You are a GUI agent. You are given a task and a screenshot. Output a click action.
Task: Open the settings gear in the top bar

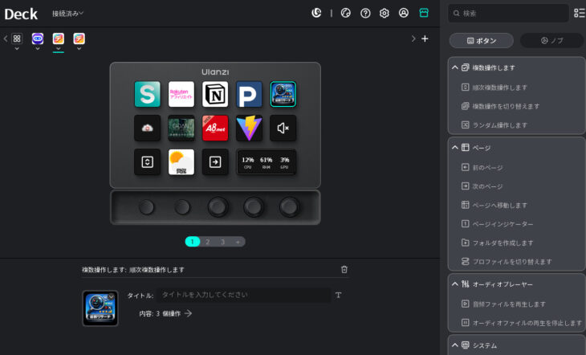[x=385, y=14]
